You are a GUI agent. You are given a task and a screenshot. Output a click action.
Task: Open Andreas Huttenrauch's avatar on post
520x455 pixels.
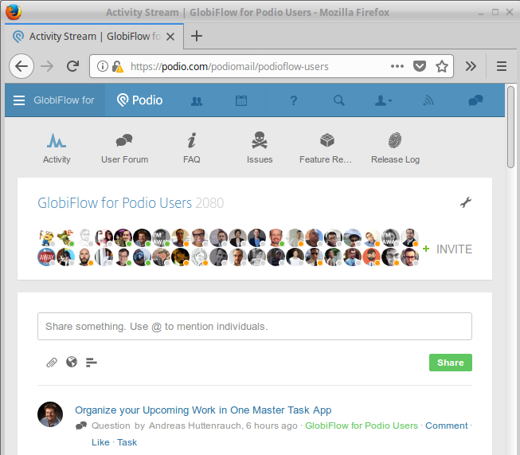[50, 414]
